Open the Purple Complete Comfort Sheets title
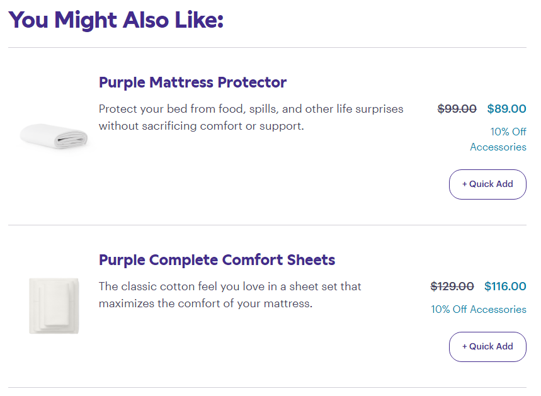The width and height of the screenshot is (541, 396). 217,260
